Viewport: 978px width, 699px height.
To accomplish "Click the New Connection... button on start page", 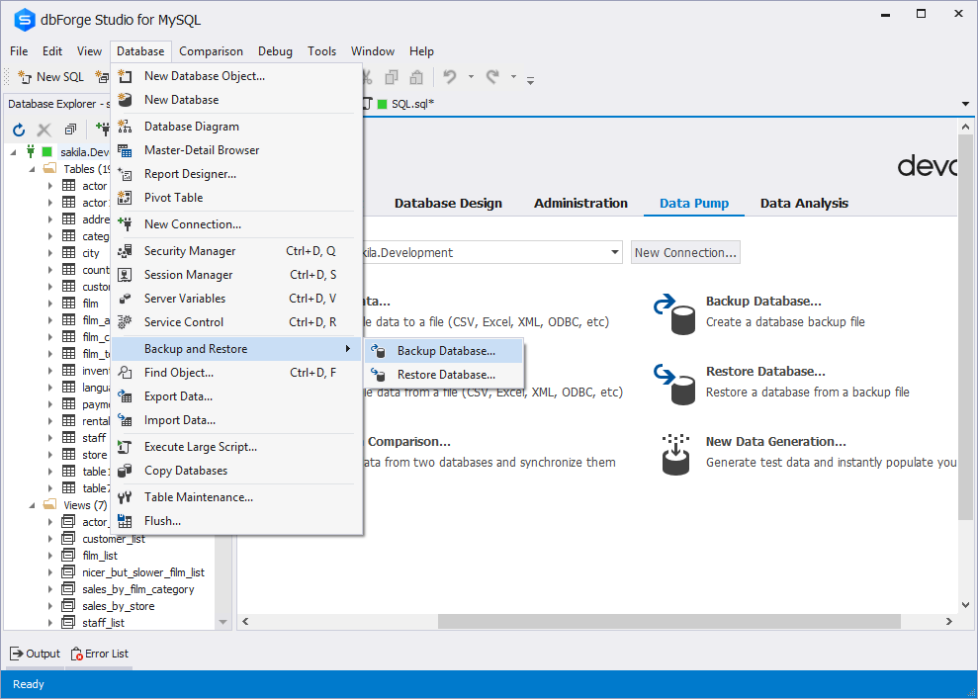I will 685,252.
